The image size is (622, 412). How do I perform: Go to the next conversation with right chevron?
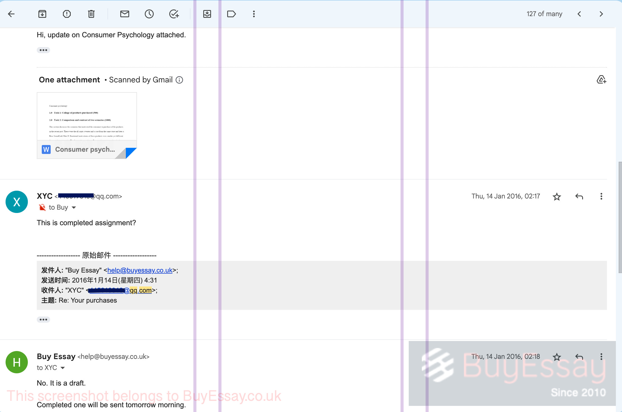(601, 14)
